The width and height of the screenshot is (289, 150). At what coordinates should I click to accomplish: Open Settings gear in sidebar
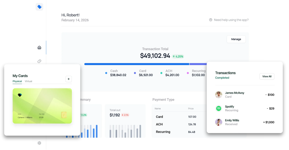39,143
